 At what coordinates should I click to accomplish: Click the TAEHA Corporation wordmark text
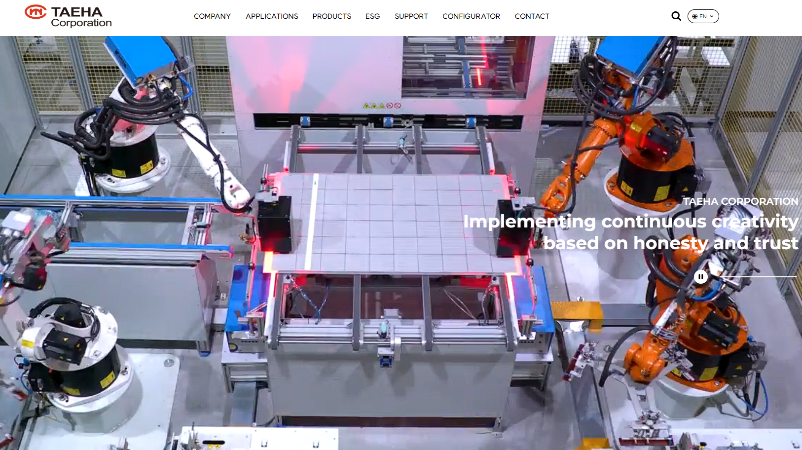coord(81,17)
